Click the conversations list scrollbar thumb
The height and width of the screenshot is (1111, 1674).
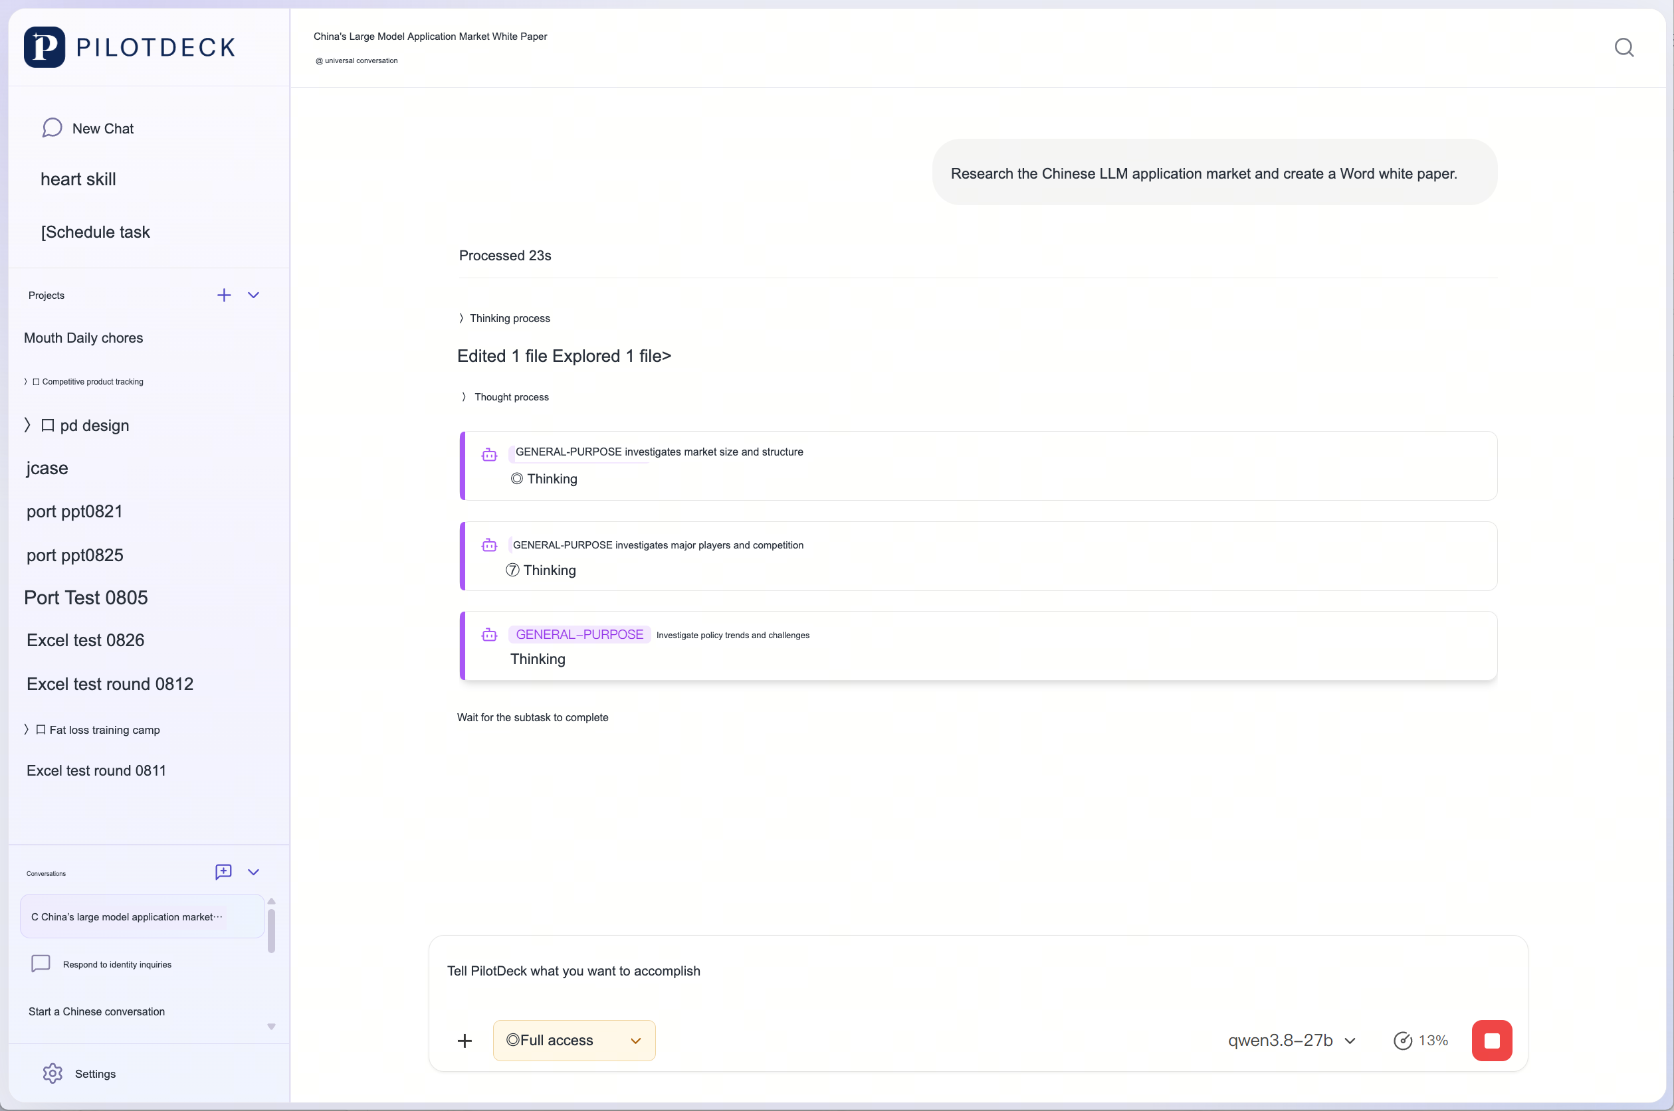pyautogui.click(x=271, y=930)
